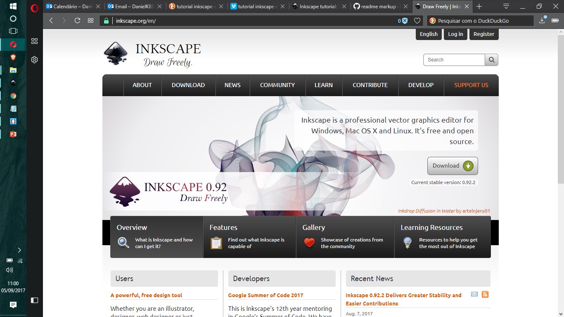Close the Draw Freely Inkscape tab

[x=467, y=7]
